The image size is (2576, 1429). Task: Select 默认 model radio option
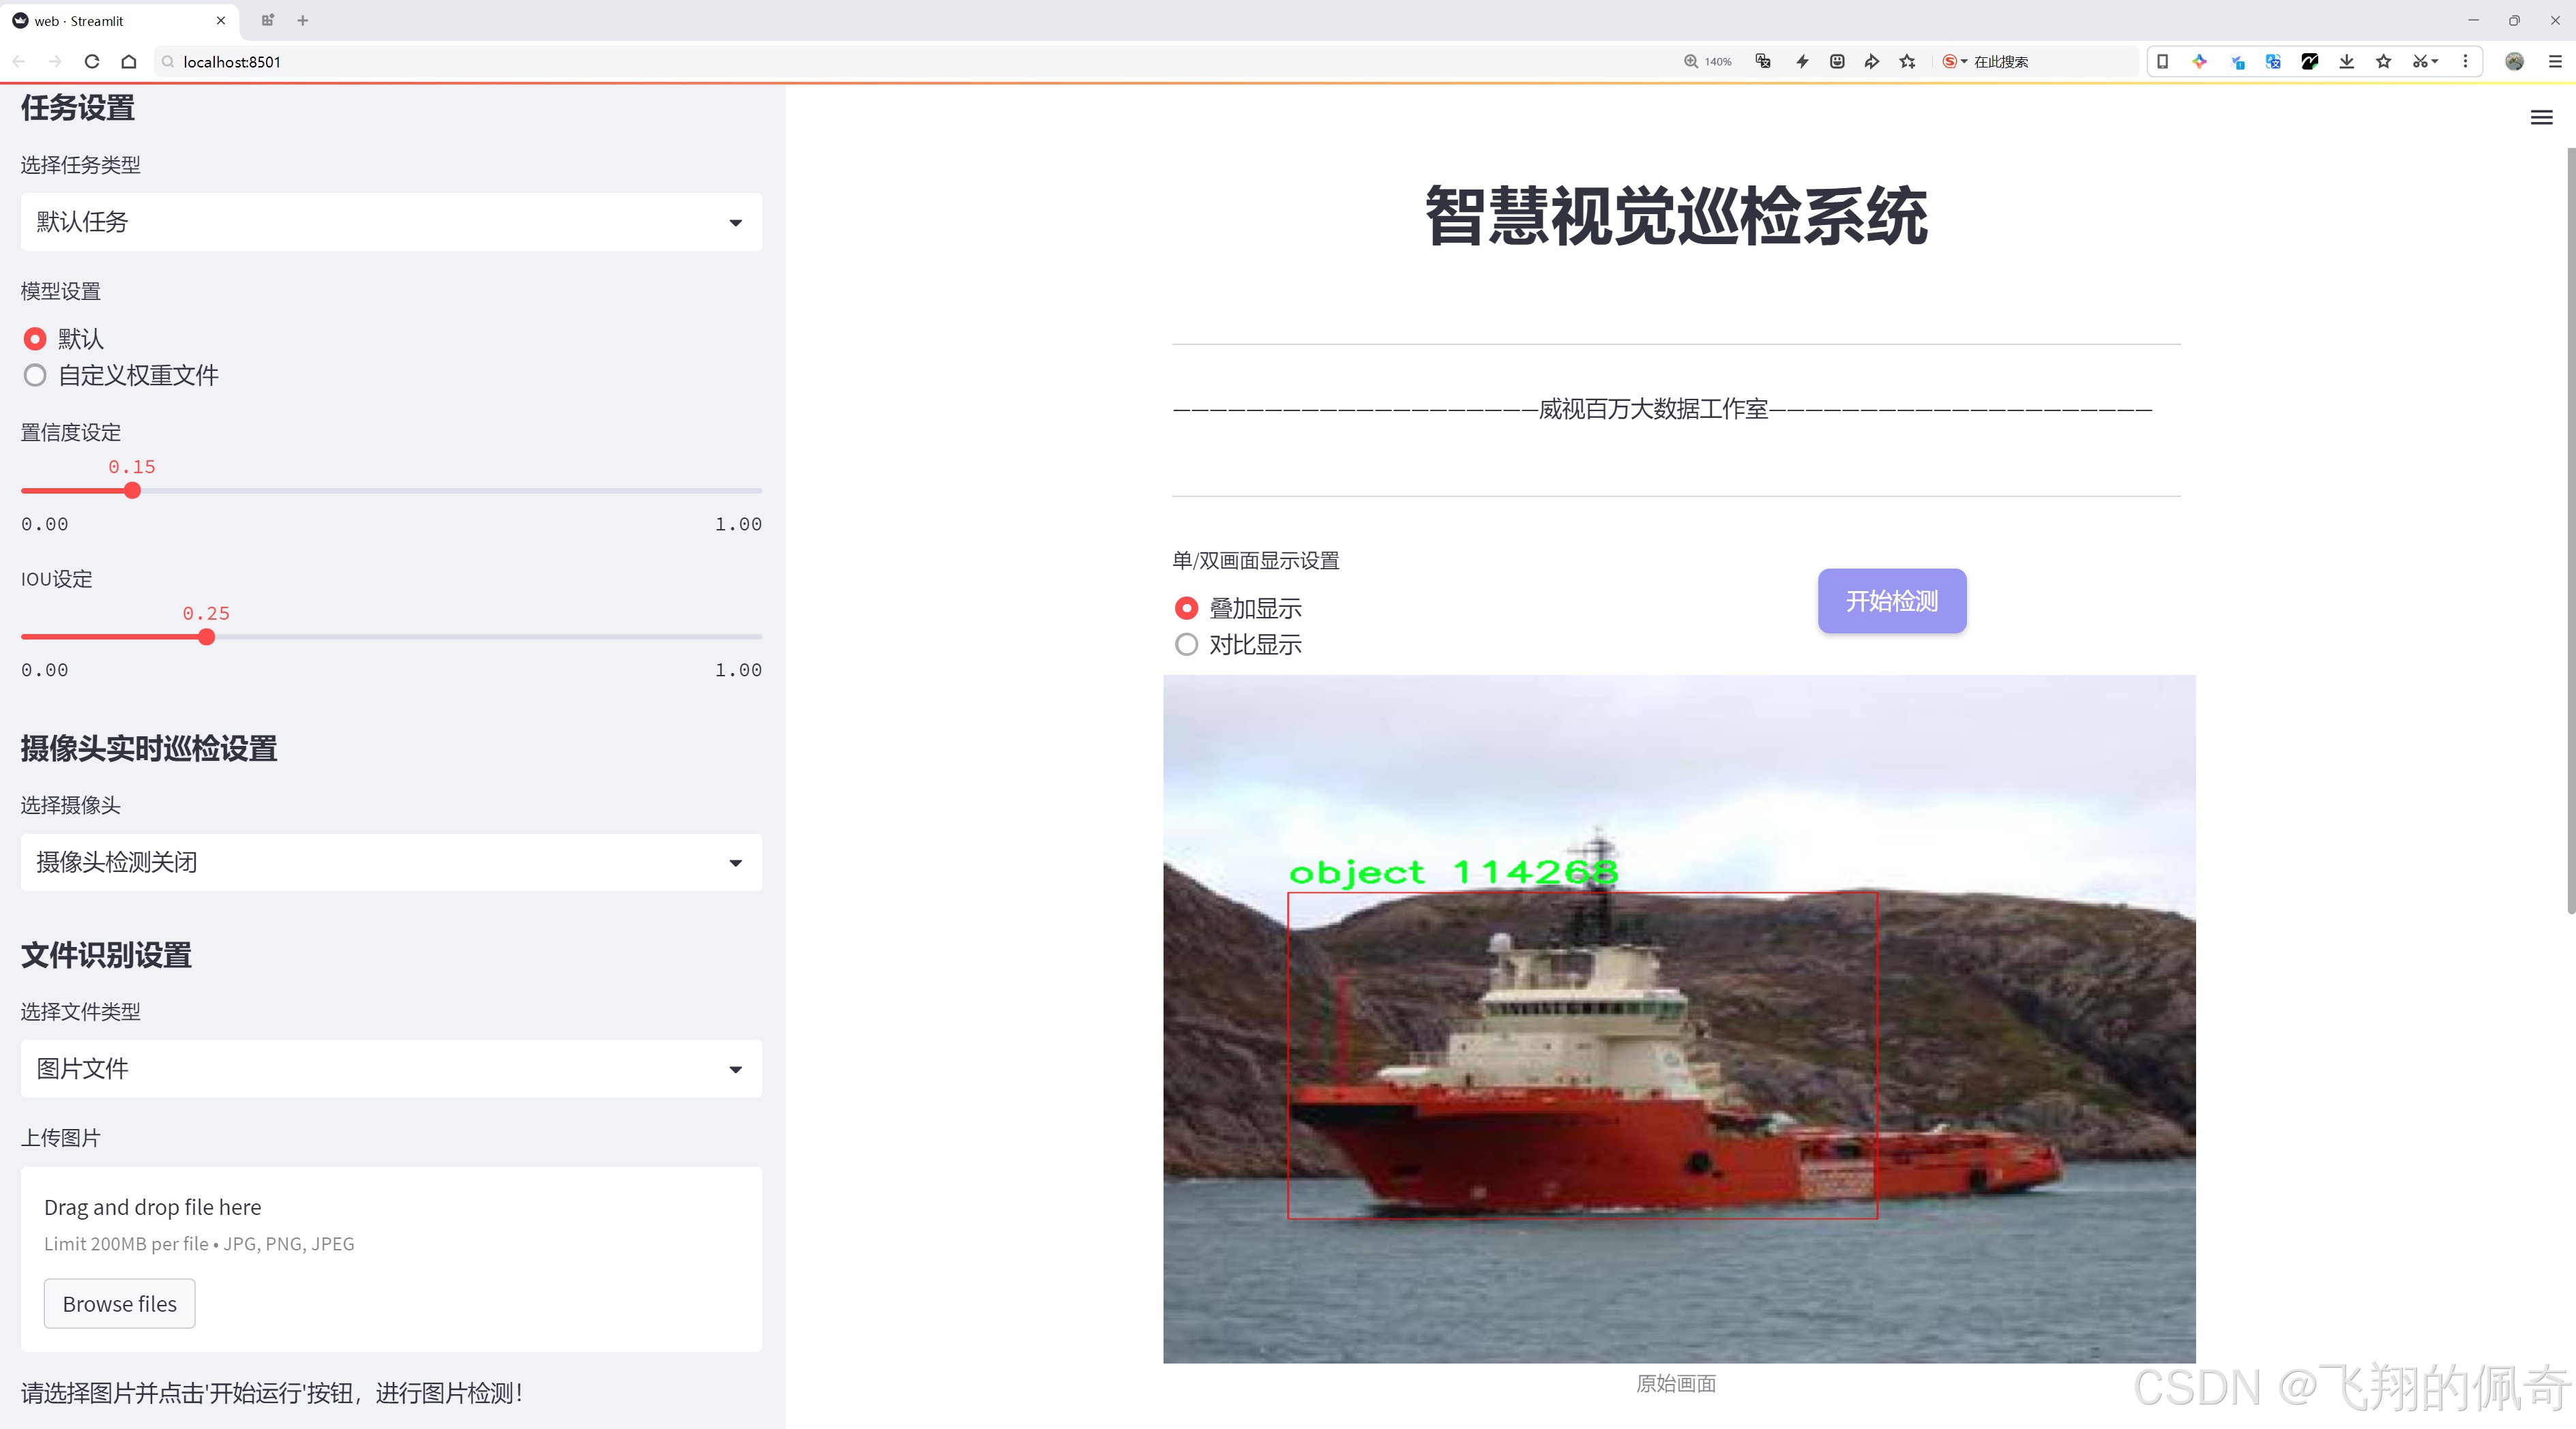coord(35,339)
